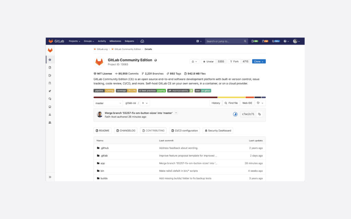Click the yellow segment of language bar
351x219 pixels.
coord(231,97)
